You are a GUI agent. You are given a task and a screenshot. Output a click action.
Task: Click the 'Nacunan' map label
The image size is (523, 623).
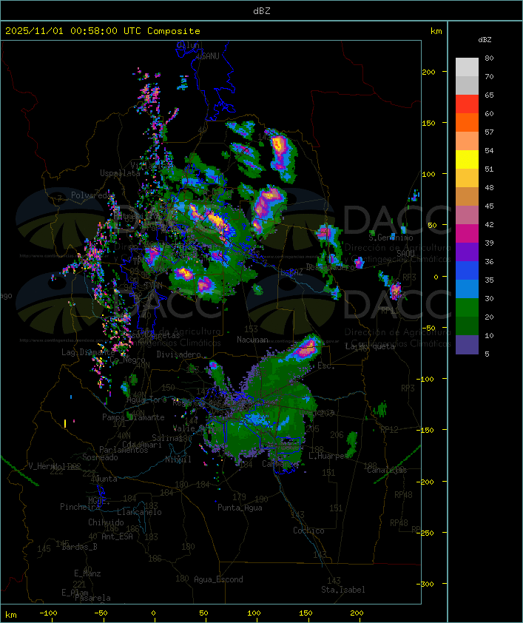coord(252,340)
